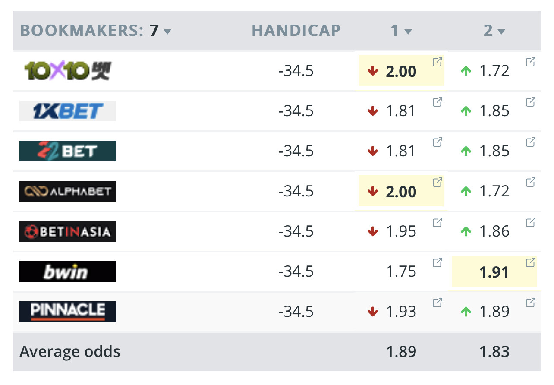Go to the Pinnacle bookmaker logo
Screen dimensions: 554x385
click(x=68, y=312)
